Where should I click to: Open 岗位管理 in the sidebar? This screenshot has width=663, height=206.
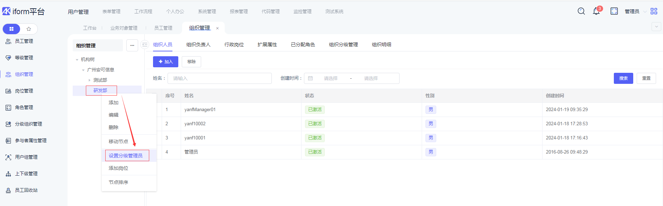24,91
